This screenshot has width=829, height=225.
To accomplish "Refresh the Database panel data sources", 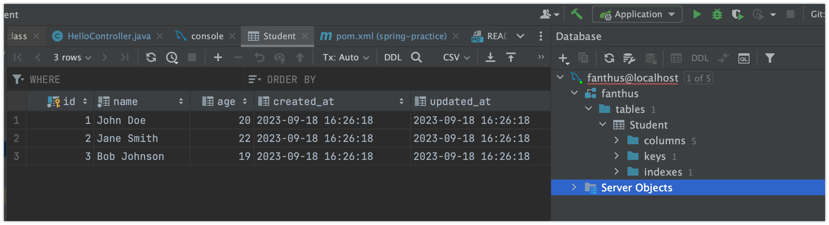I will click(x=609, y=58).
